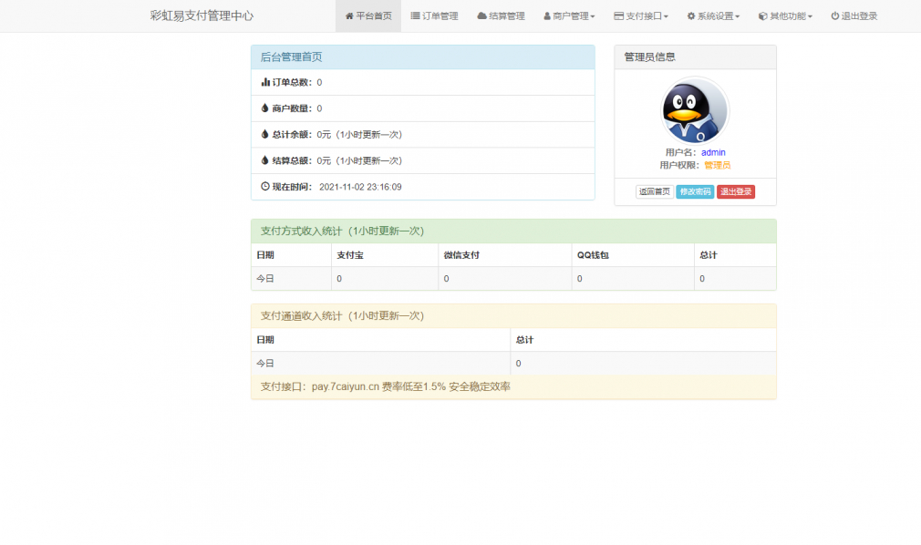Image resolution: width=921 pixels, height=545 pixels.
Task: Expand the 系统设置 dropdown
Action: point(714,15)
